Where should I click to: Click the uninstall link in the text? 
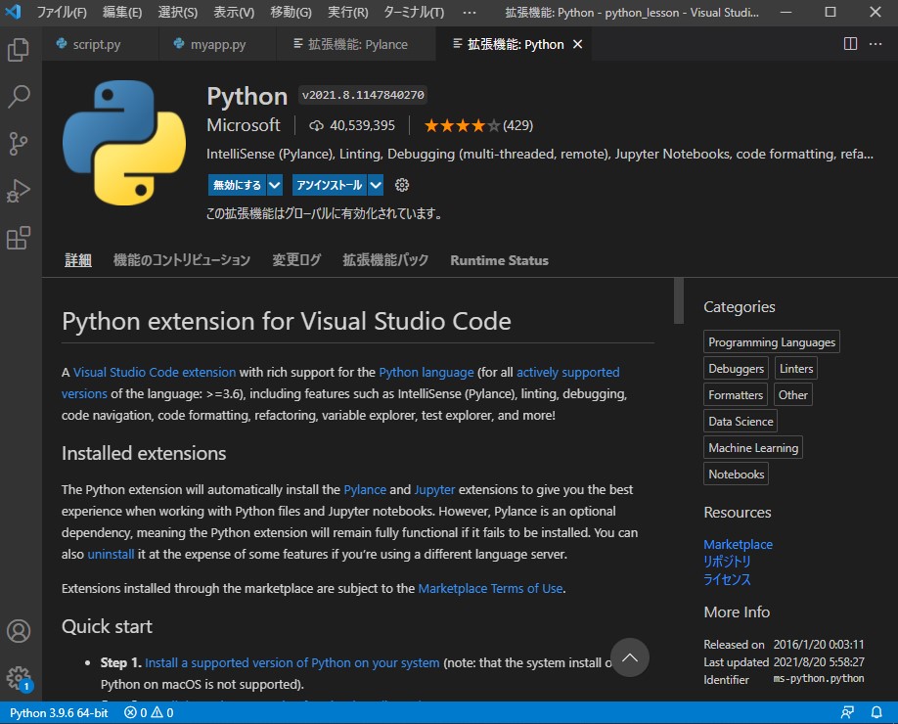point(111,555)
